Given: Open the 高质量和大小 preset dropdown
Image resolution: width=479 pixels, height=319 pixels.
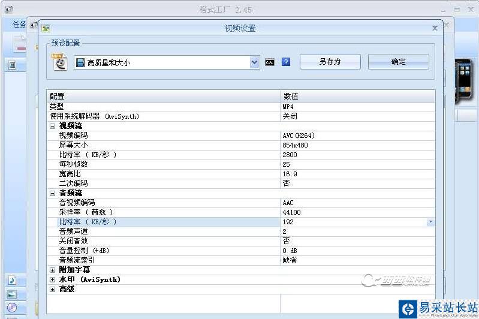Looking at the screenshot, I should (x=254, y=62).
